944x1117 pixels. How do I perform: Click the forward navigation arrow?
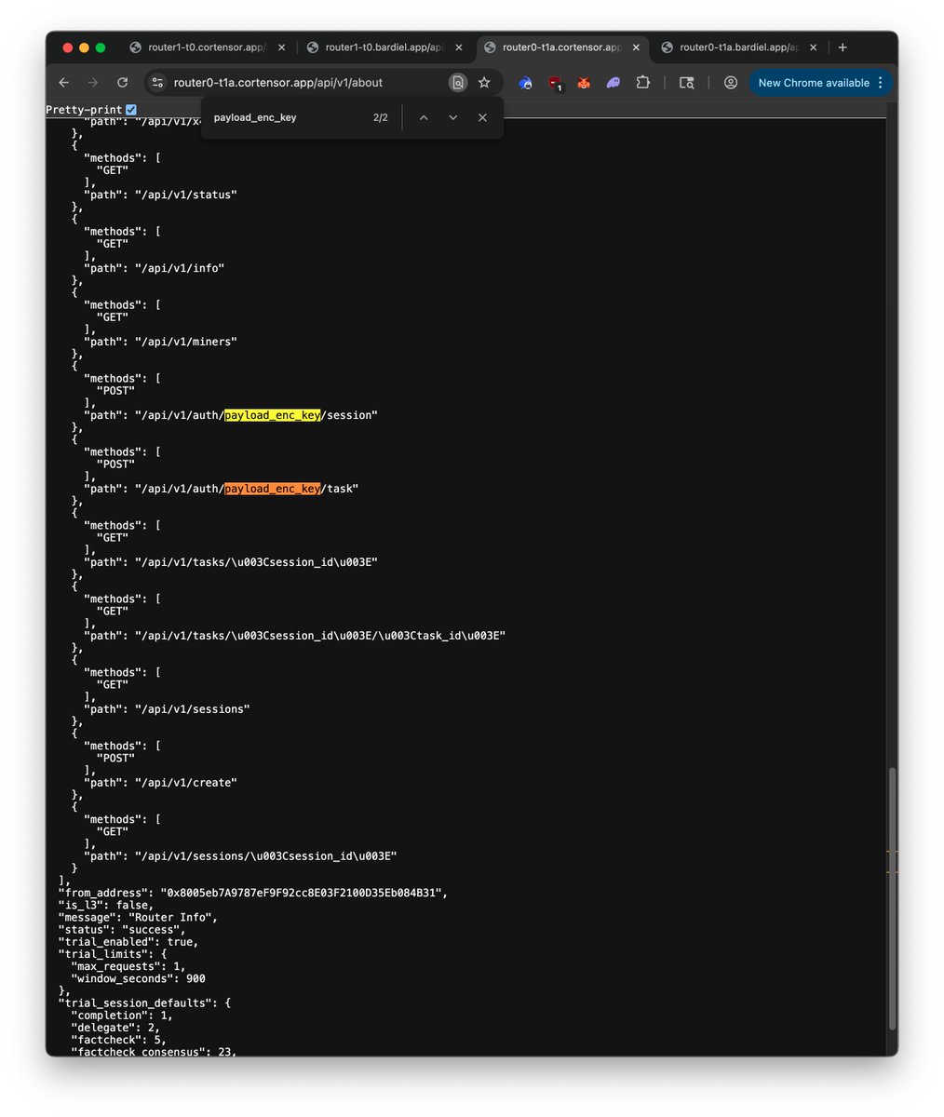click(93, 83)
